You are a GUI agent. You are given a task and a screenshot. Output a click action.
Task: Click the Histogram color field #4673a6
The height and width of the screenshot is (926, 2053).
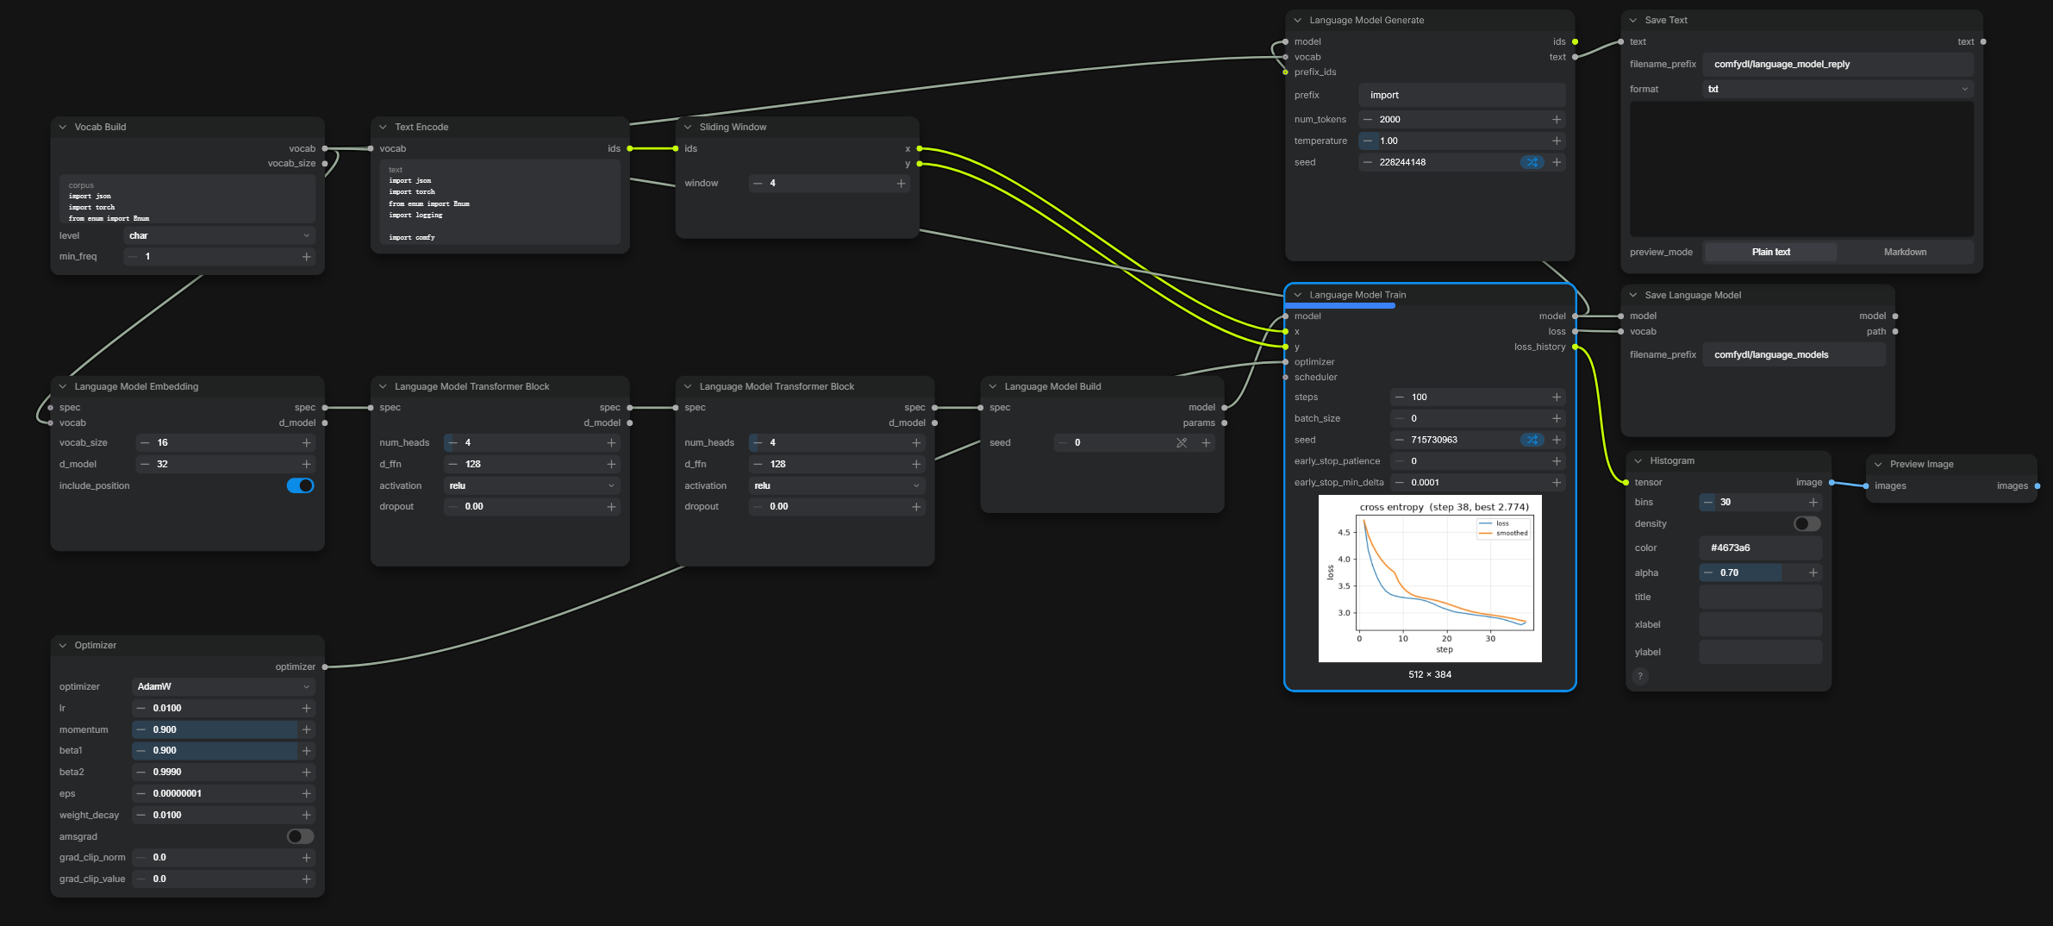(x=1761, y=547)
